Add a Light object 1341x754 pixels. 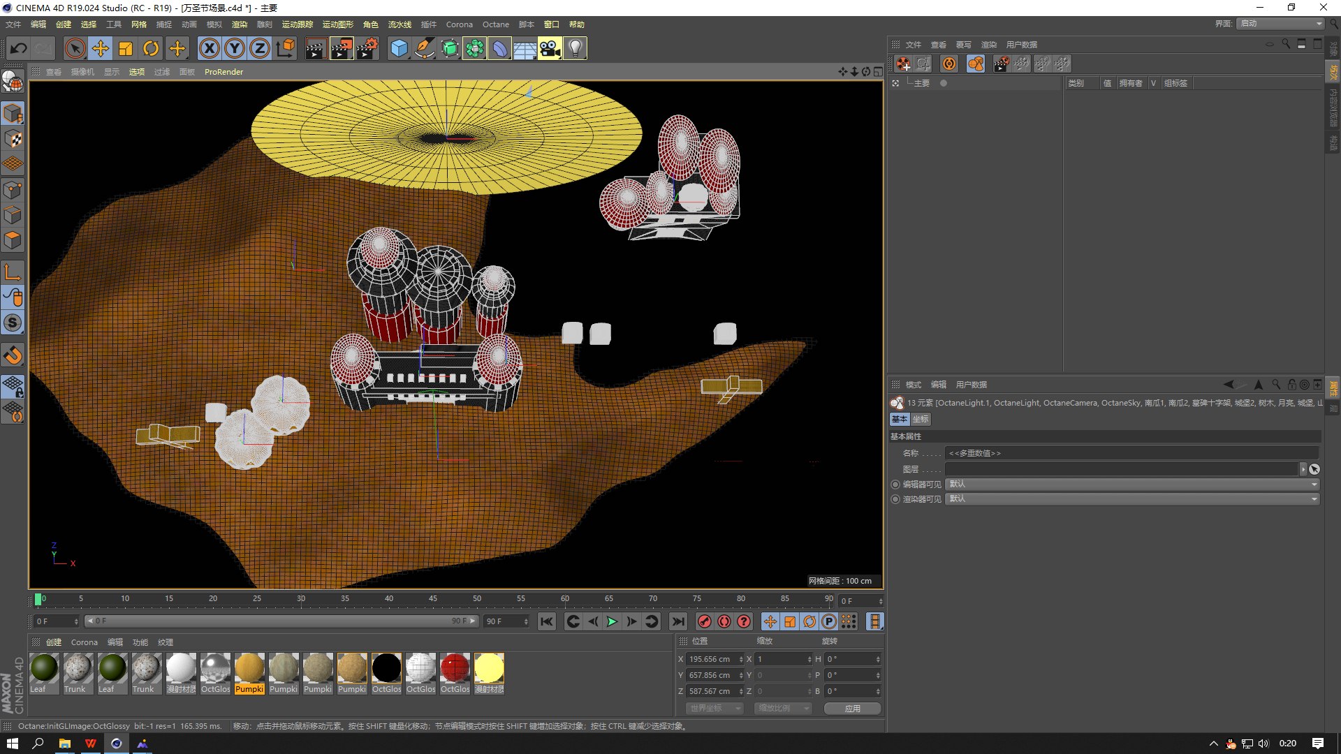point(575,48)
